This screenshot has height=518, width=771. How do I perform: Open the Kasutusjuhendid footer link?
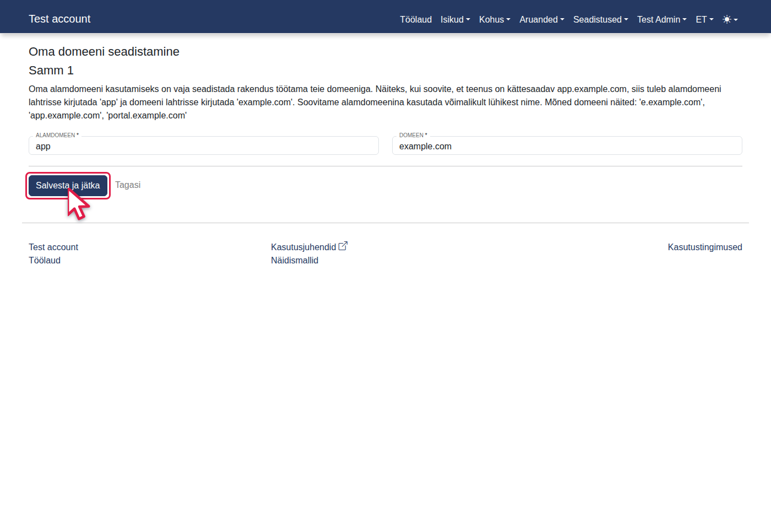303,247
